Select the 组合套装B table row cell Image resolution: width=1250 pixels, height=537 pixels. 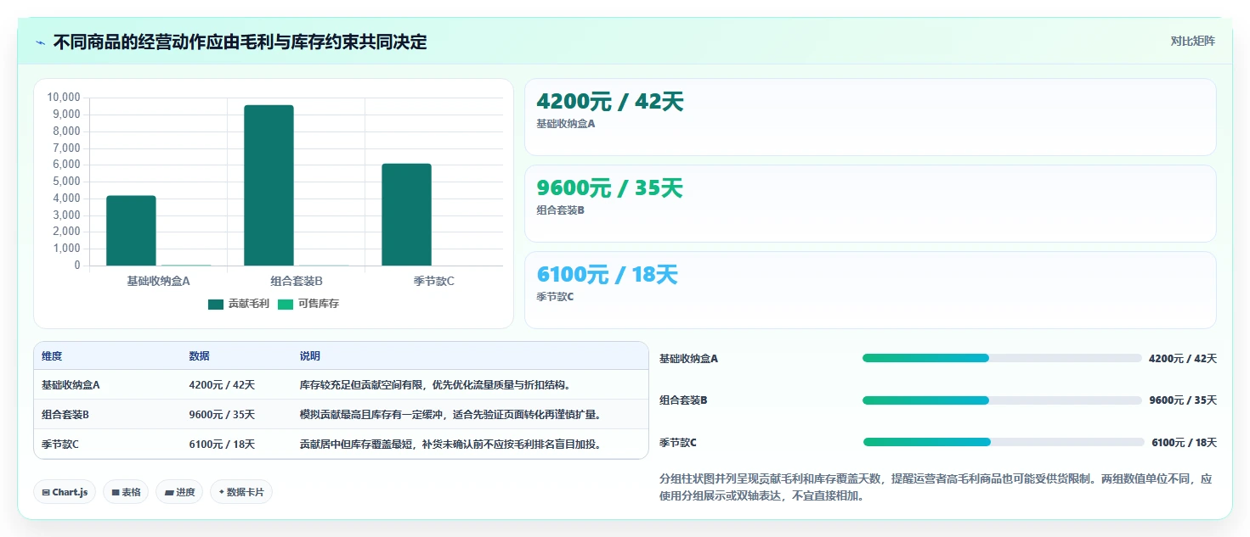click(x=65, y=414)
